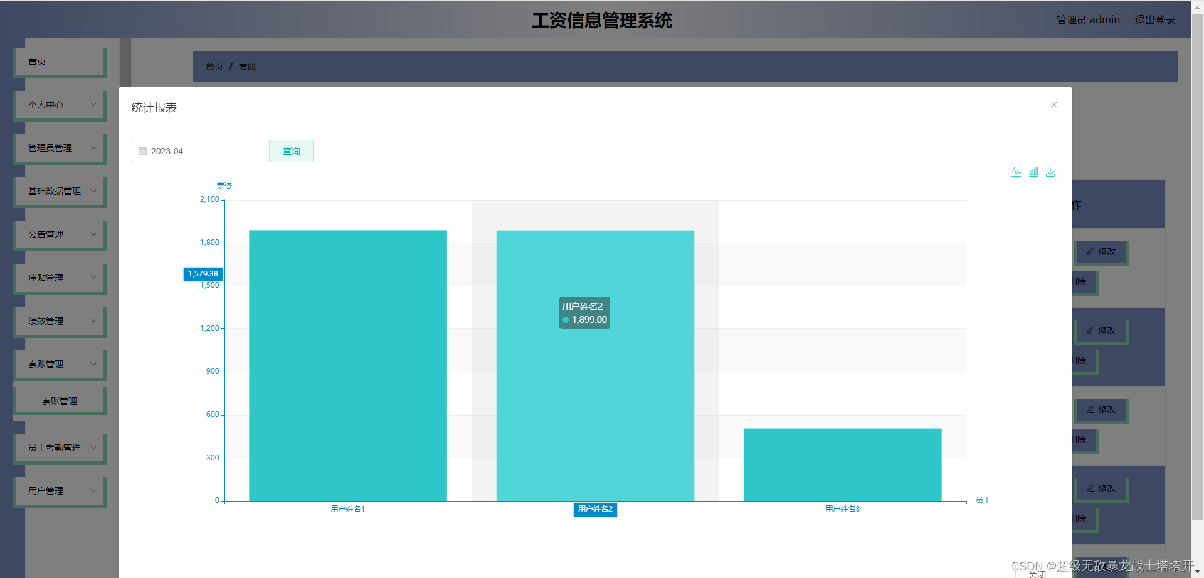This screenshot has width=1204, height=578.
Task: Switch chart to bar view icon
Action: (1033, 172)
